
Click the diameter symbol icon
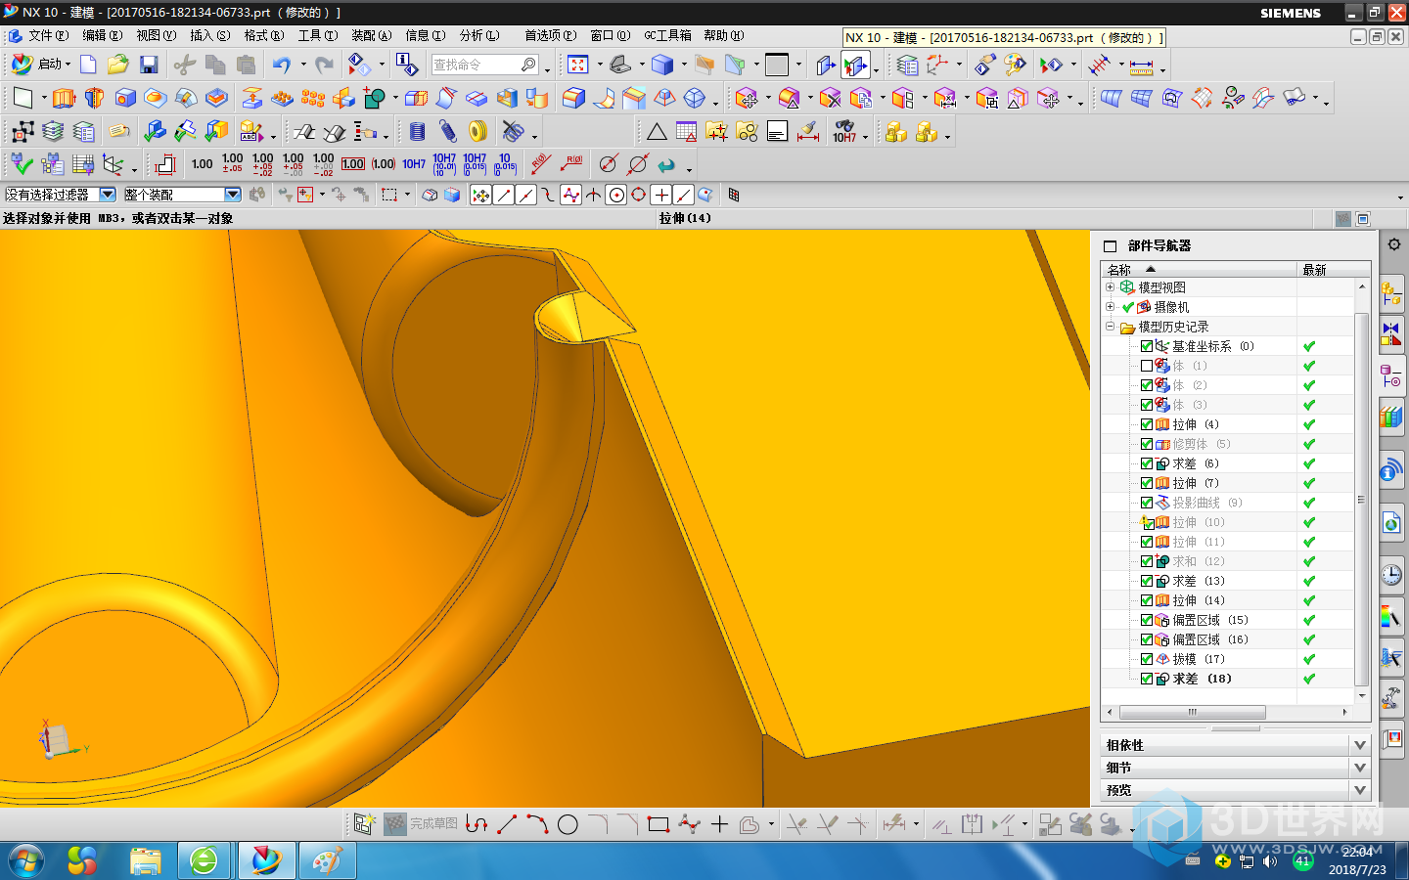(x=608, y=164)
